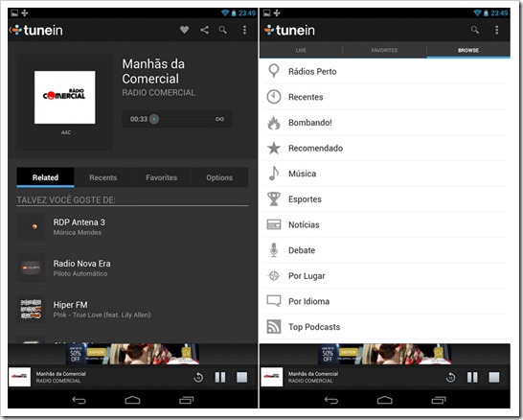The height and width of the screenshot is (420, 523).
Task: Open Música category
Action: [x=385, y=174]
